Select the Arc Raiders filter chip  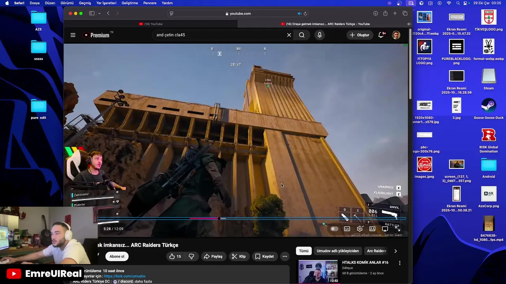(376, 251)
